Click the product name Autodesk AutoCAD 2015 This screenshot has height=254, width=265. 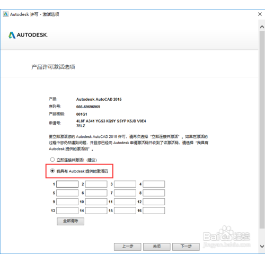pyautogui.click(x=99, y=99)
